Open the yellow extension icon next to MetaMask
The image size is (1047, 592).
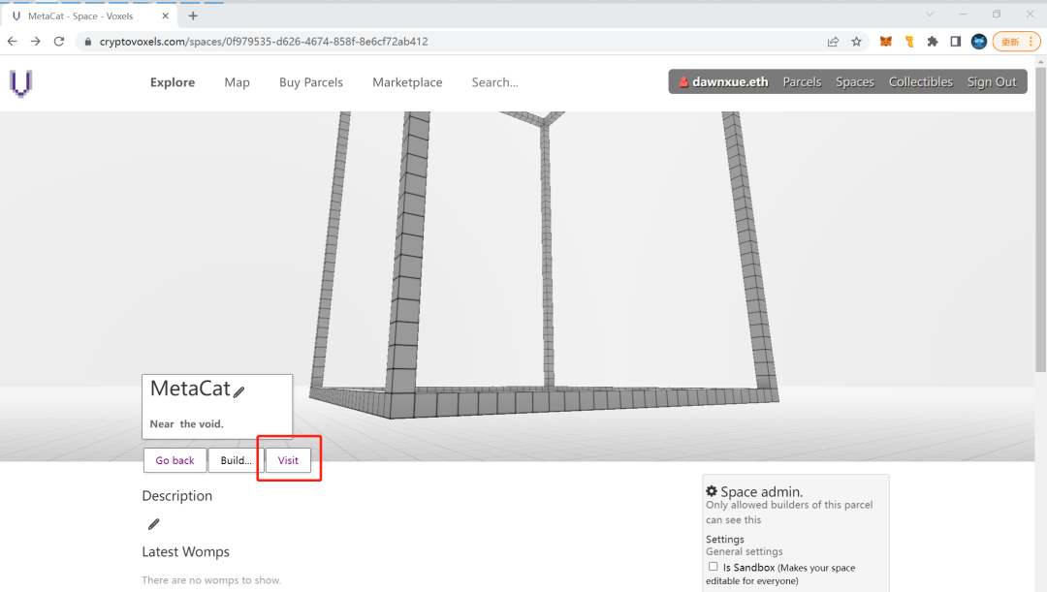(x=909, y=42)
